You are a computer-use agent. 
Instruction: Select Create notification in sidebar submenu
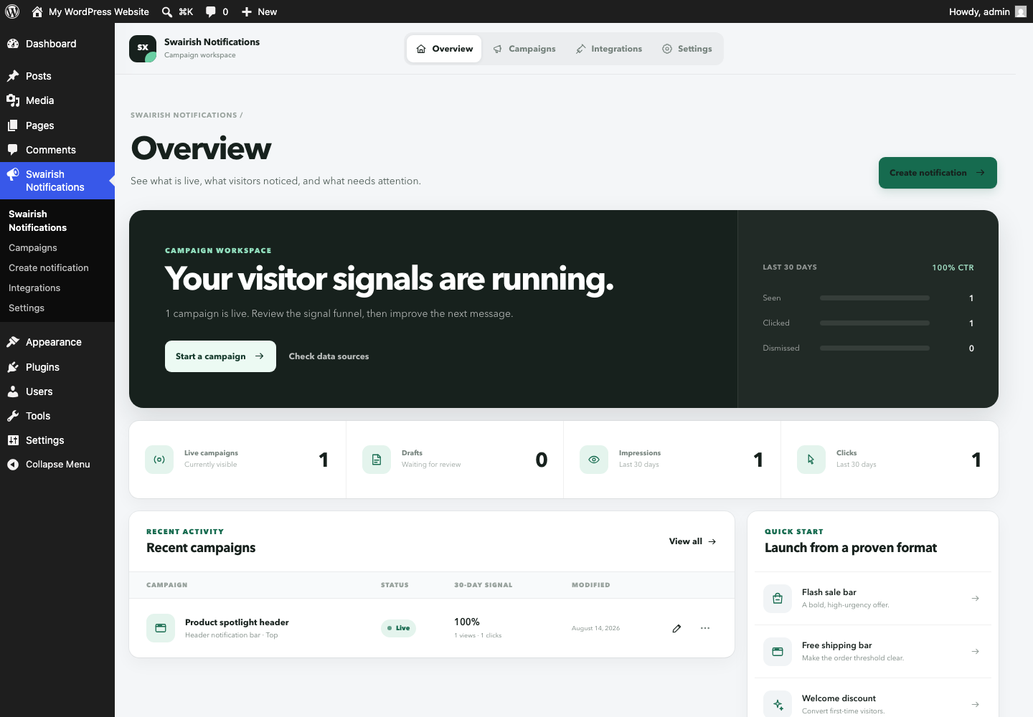click(49, 268)
